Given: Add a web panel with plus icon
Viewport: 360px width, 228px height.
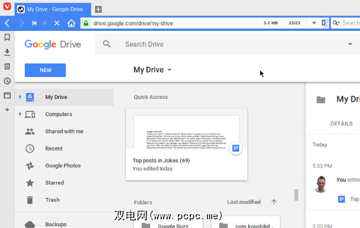Looking at the screenshot, I should pyautogui.click(x=7, y=110).
